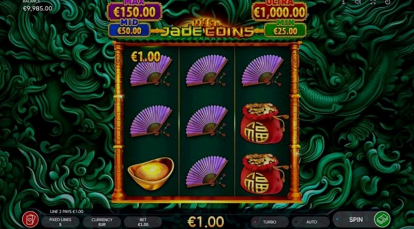
Task: Click the MIN €25.00 jackpot badge
Action: click(285, 30)
